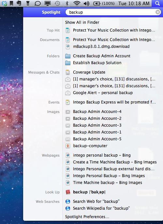Image resolution: width=163 pixels, height=224 pixels.
Task: Click the Safari icon beside intego personal backup – Bing
Action: click(68, 155)
